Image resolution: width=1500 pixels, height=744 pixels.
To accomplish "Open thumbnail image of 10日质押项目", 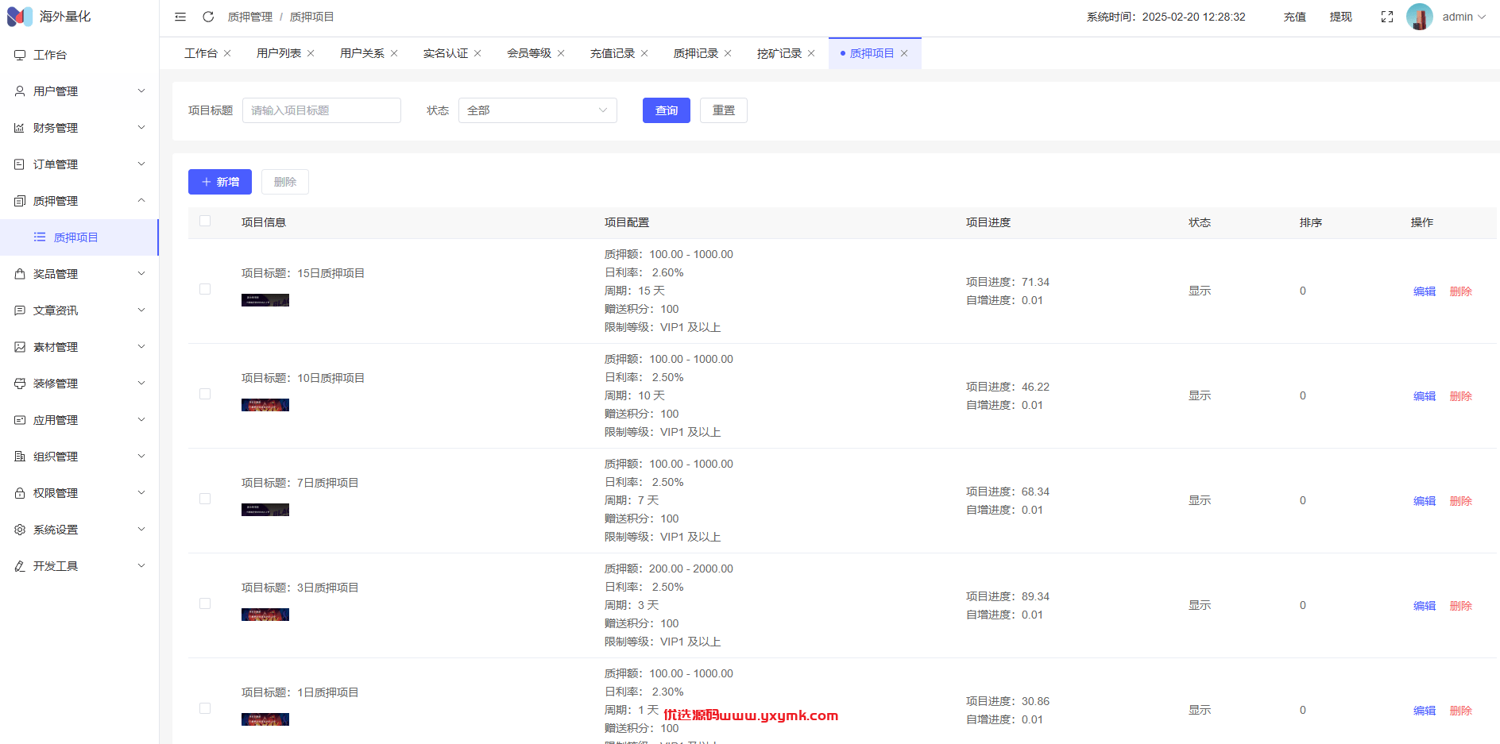I will pyautogui.click(x=265, y=405).
